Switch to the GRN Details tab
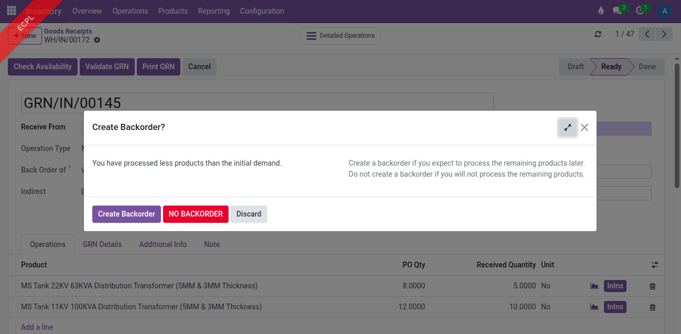681x334 pixels. click(102, 244)
